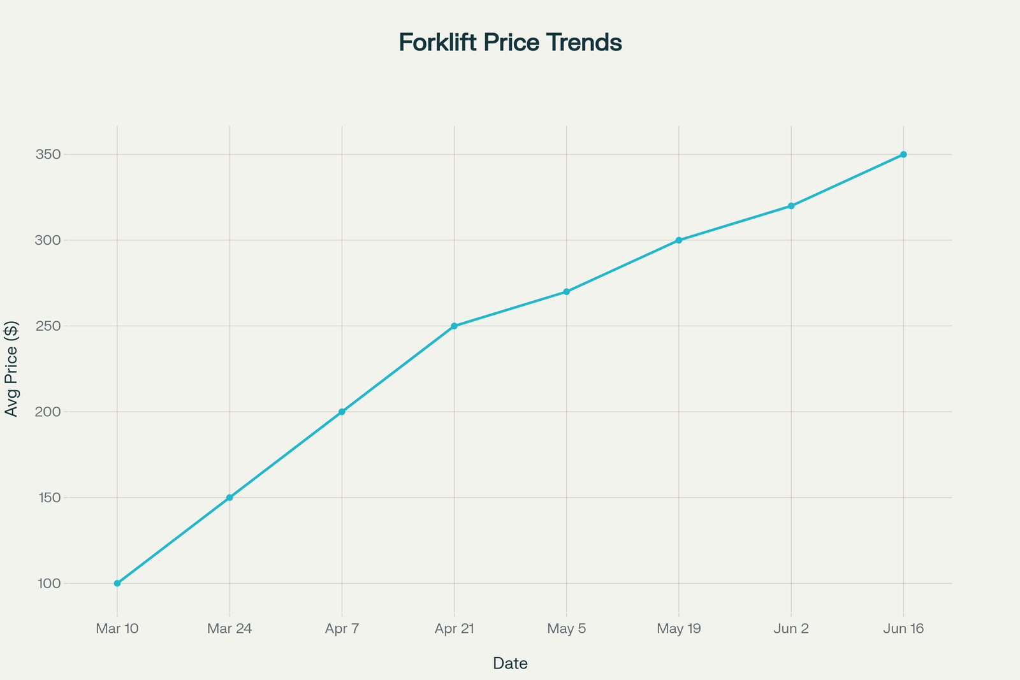Select the Mar 24 data point marker
This screenshot has height=680, width=1020.
pos(229,498)
